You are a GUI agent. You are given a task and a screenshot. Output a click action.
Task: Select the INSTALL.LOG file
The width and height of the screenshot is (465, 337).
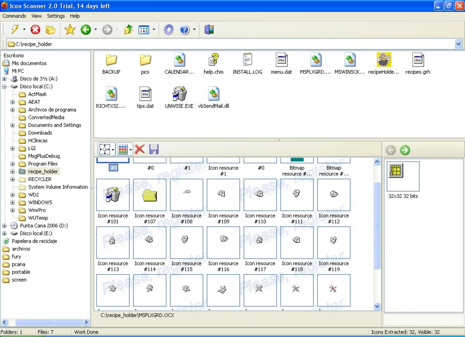point(247,64)
